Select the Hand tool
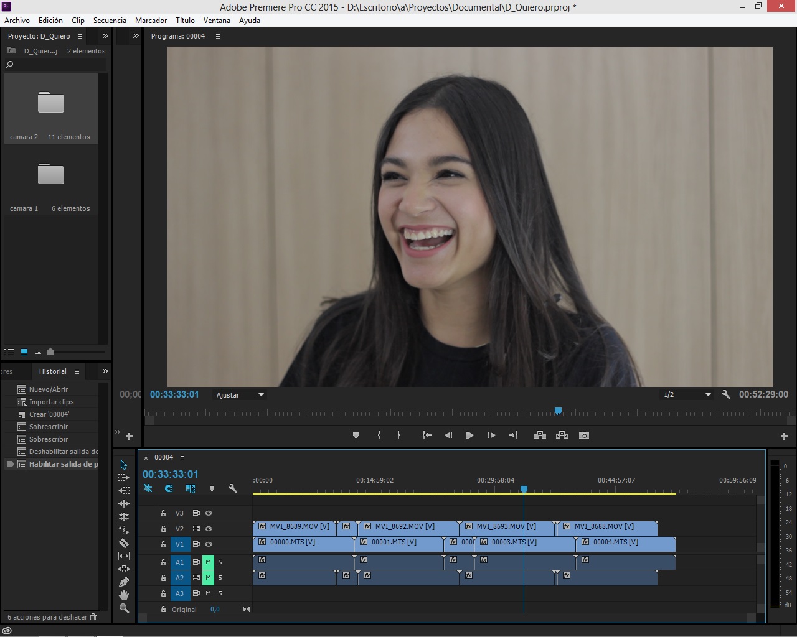797x637 pixels. coord(123,595)
